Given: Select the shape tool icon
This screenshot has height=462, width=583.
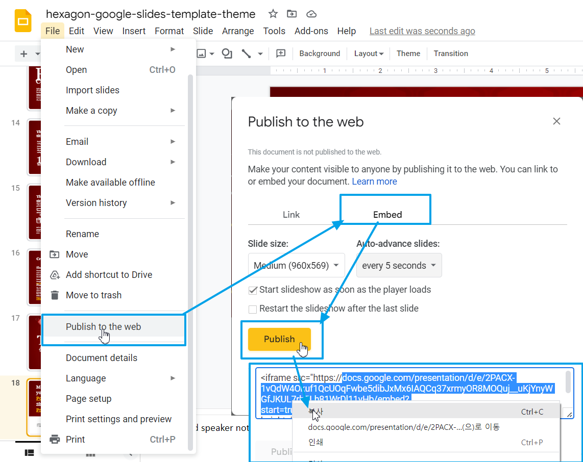Looking at the screenshot, I should 227,54.
